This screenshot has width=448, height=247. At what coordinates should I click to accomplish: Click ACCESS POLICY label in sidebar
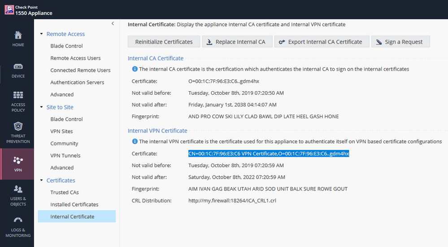click(x=18, y=107)
